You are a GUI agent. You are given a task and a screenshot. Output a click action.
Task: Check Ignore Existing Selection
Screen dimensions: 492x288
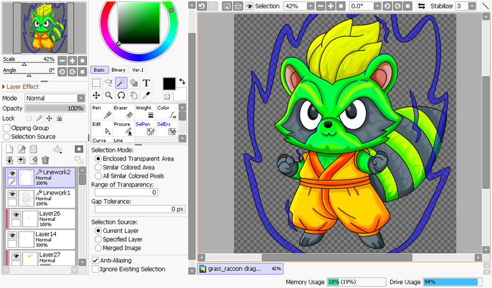pos(95,269)
